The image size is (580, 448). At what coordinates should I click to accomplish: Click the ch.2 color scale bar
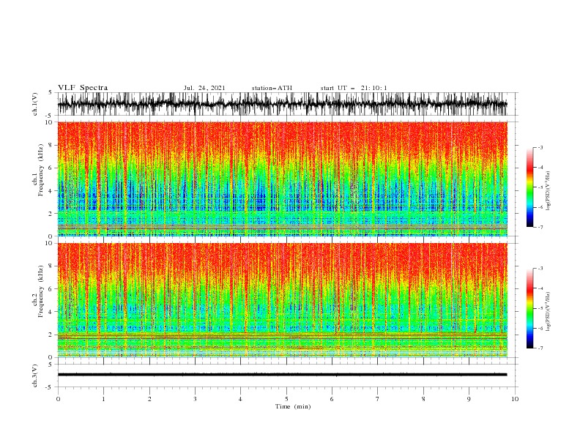click(529, 308)
